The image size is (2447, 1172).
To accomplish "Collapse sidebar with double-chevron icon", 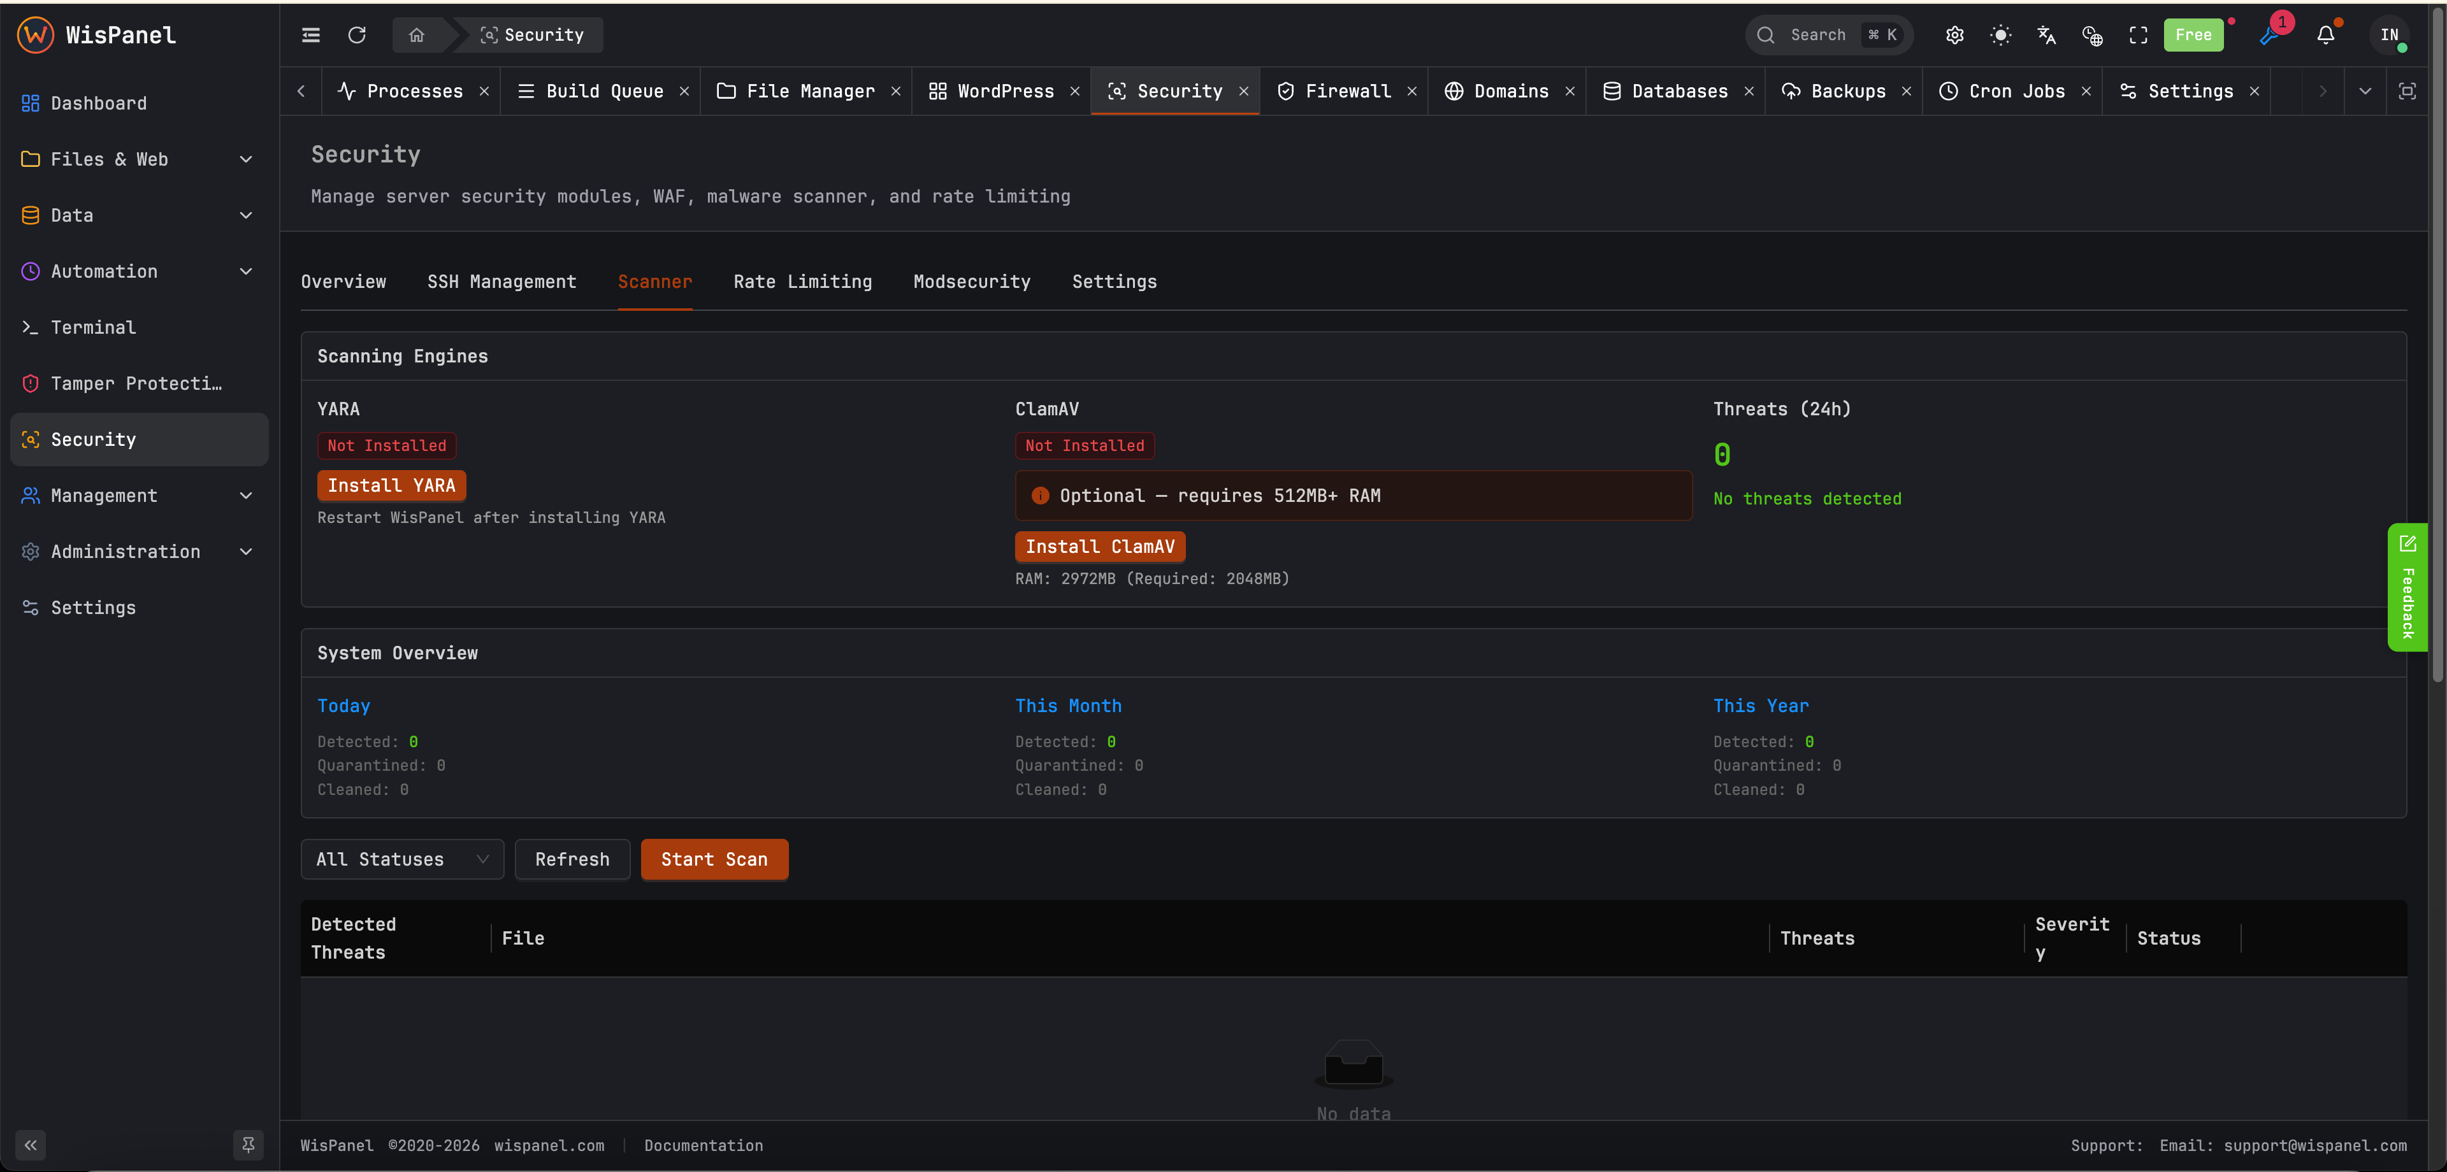I will (31, 1145).
